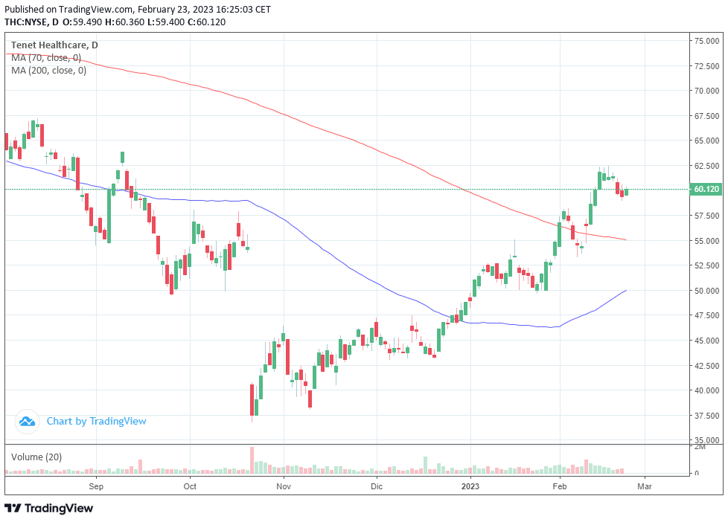Click the 47.500 price axis label
This screenshot has width=728, height=522.
706,315
